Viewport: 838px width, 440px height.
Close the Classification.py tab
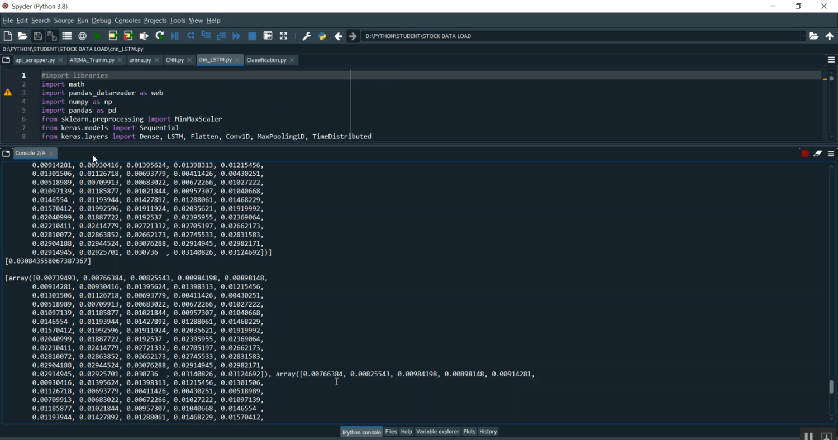coord(292,60)
